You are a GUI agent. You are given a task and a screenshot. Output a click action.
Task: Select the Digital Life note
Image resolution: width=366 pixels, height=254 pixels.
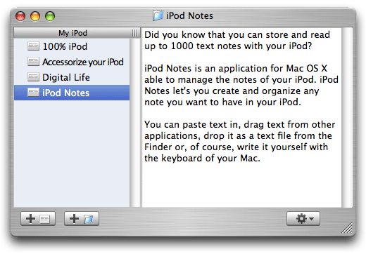point(72,77)
